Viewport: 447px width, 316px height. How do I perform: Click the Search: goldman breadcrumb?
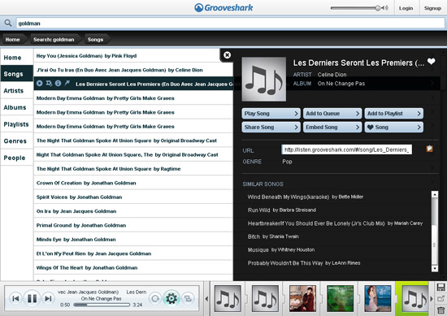point(54,39)
